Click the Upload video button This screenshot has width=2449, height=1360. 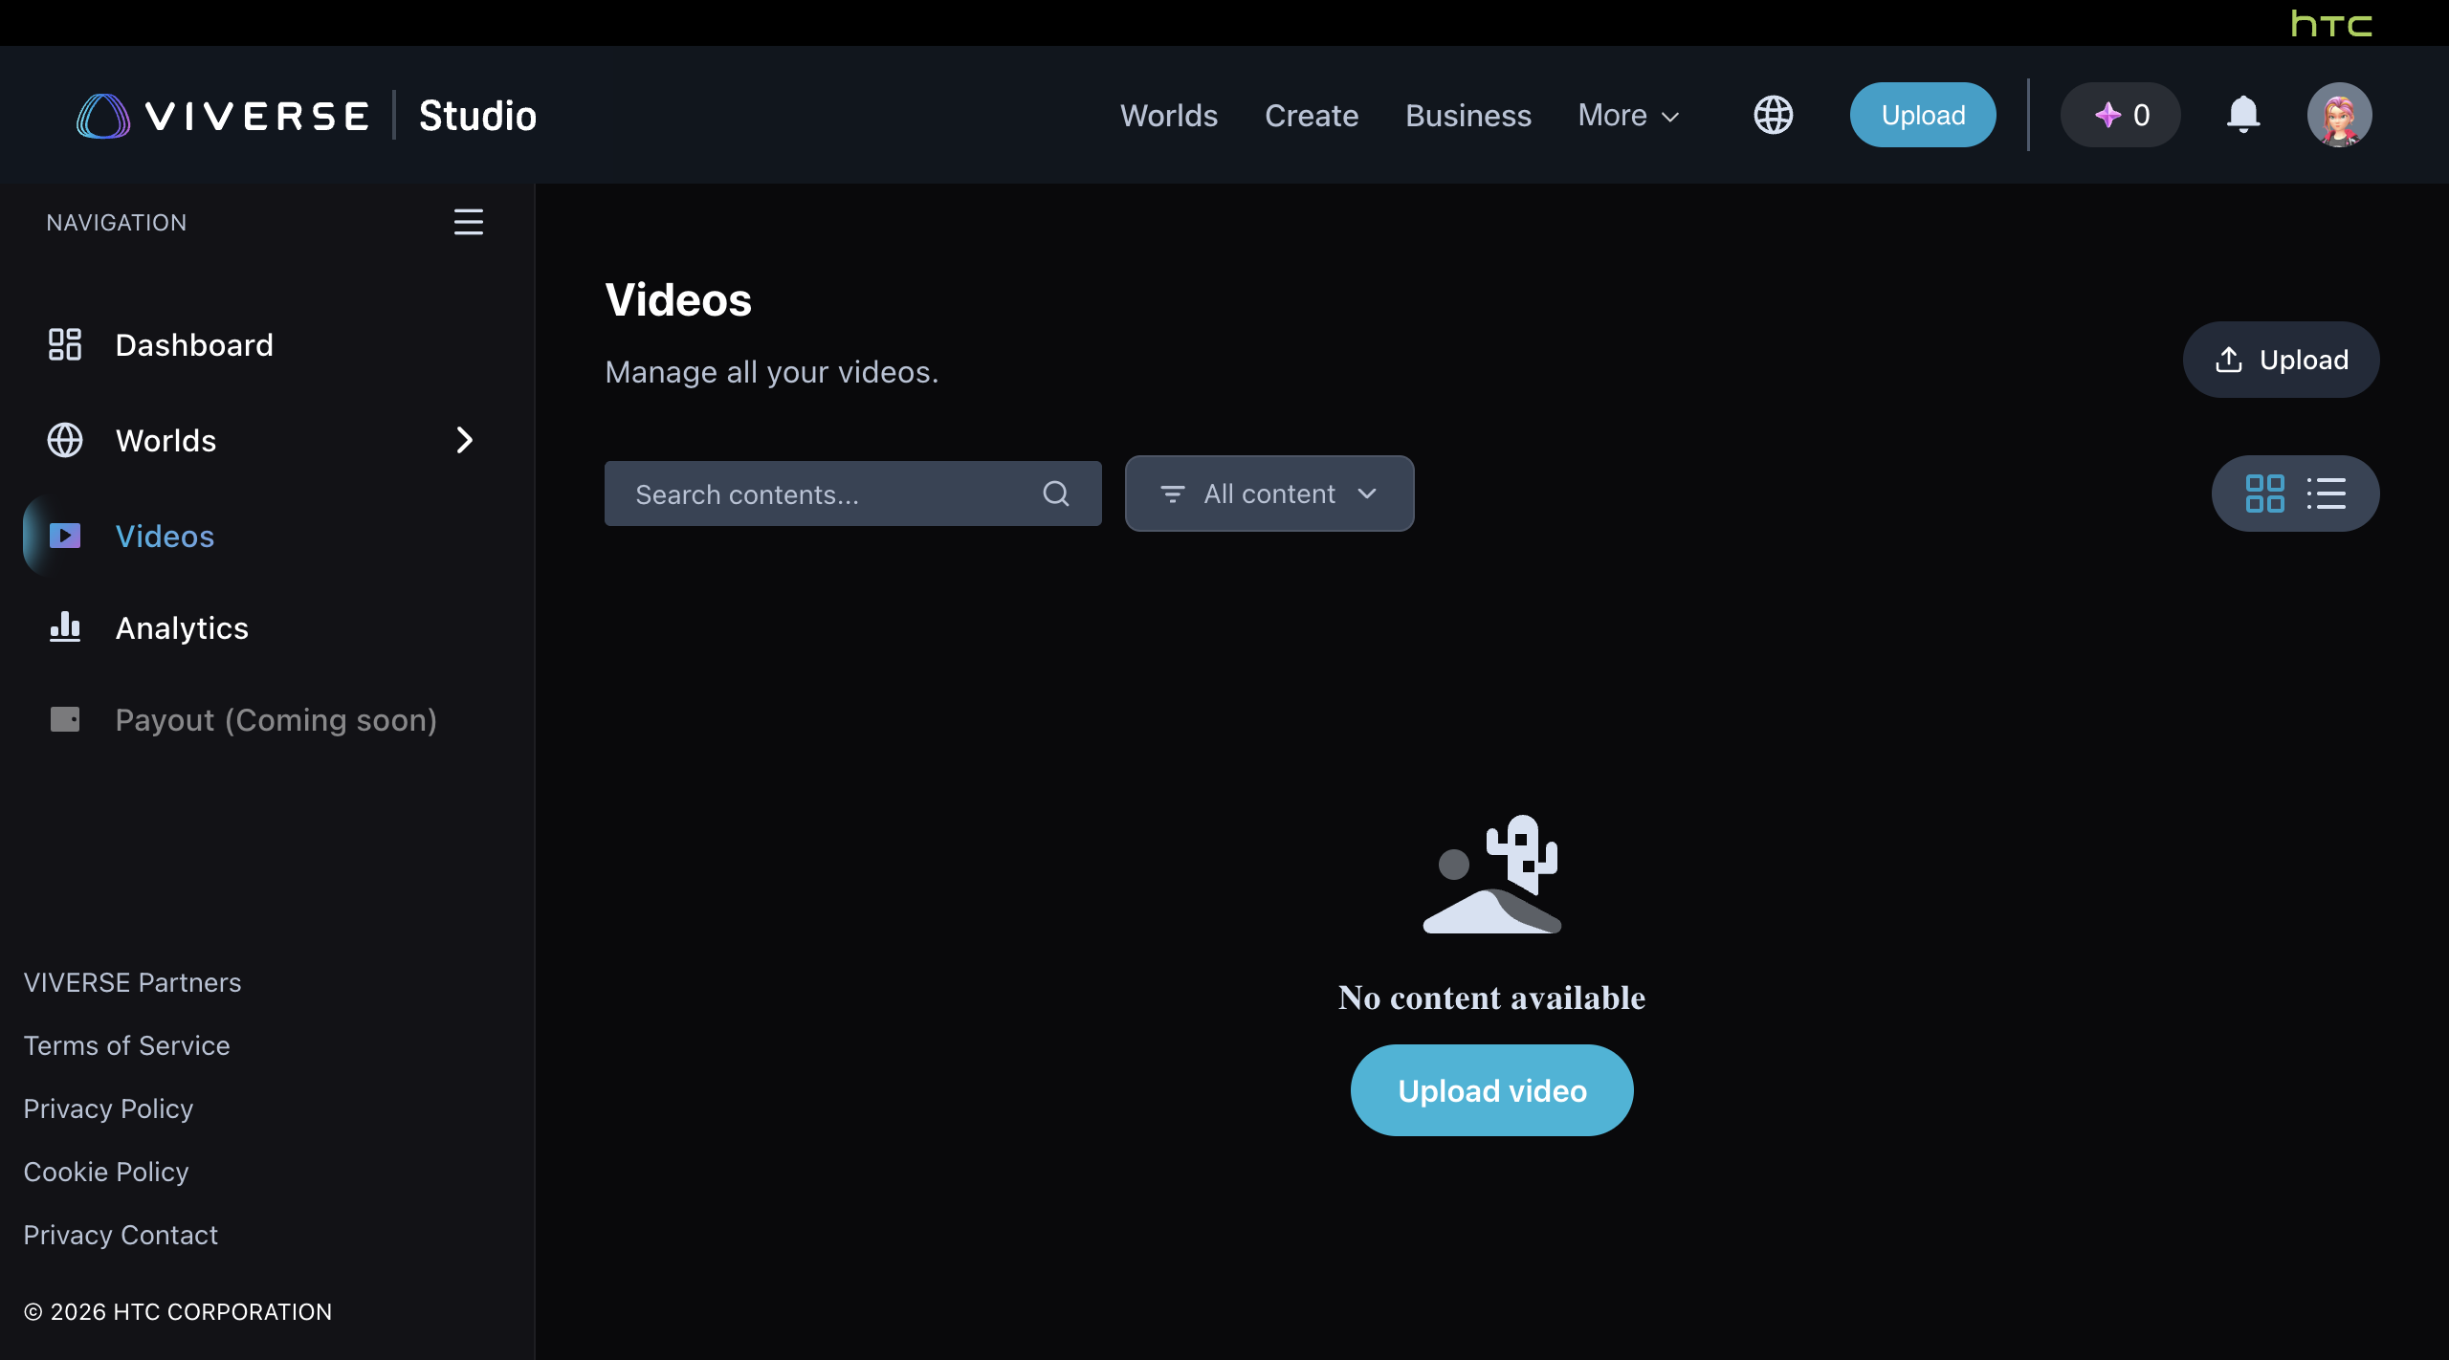point(1491,1090)
